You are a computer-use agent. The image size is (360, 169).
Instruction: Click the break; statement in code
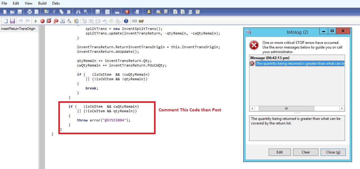[x=92, y=88]
